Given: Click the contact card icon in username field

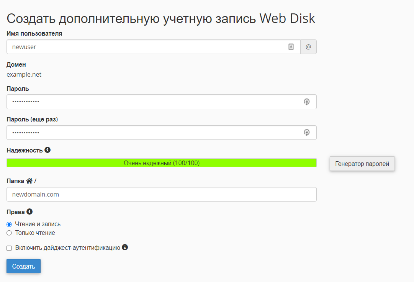Looking at the screenshot, I should click(291, 47).
